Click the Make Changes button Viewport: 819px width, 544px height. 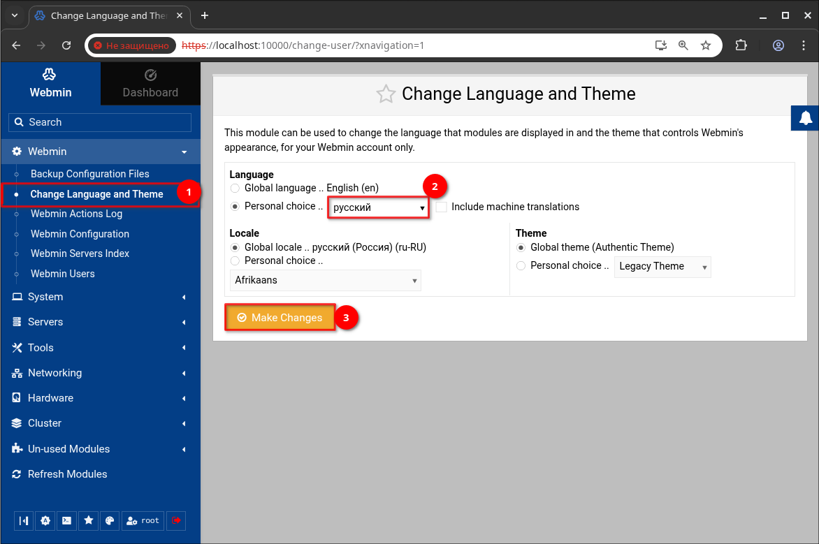(x=280, y=318)
